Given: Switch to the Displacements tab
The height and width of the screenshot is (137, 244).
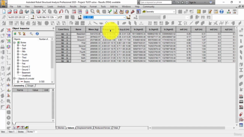Looking at the screenshot, I should pos(84,128).
